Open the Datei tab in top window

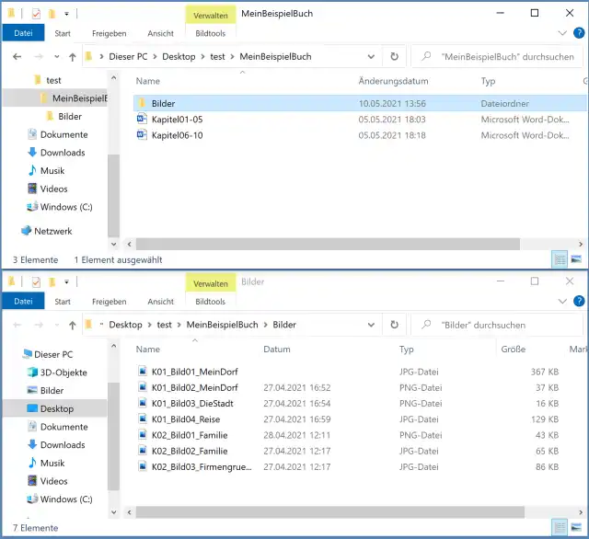click(23, 33)
